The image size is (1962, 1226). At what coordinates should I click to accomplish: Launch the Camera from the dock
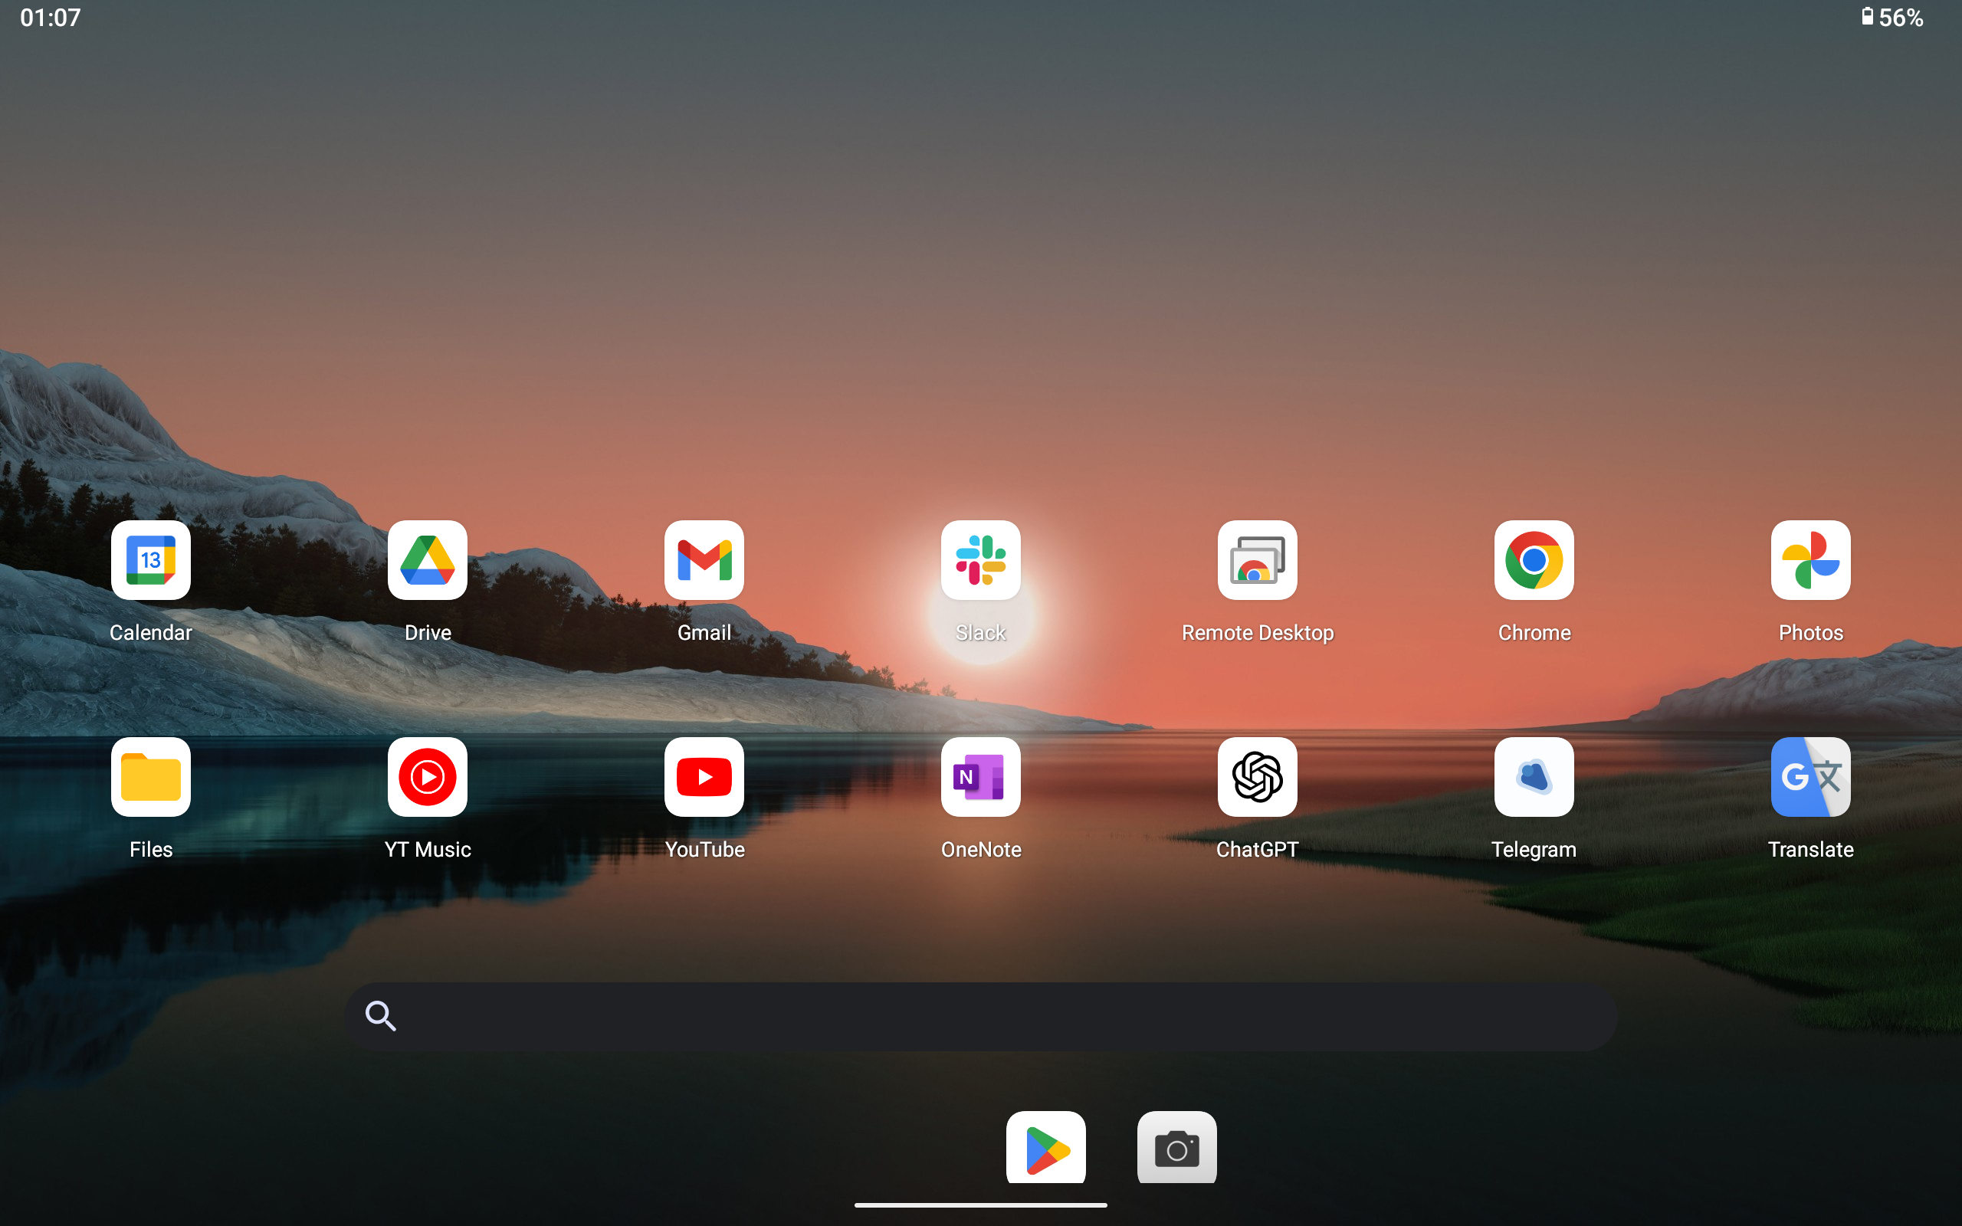[1176, 1147]
